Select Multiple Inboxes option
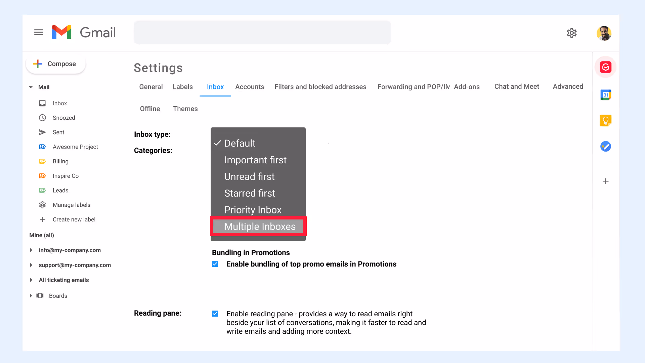The height and width of the screenshot is (363, 645). click(x=258, y=226)
